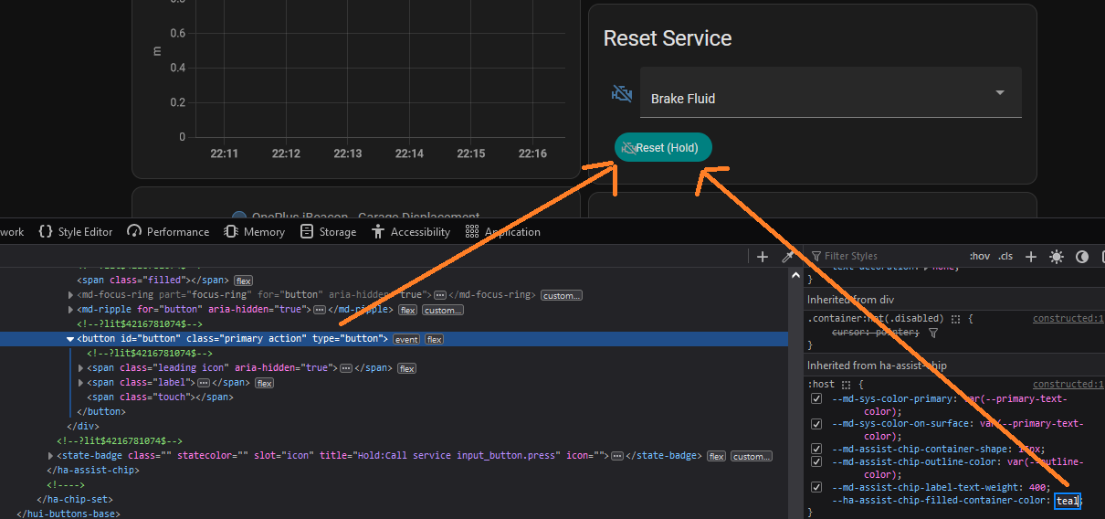This screenshot has width=1105, height=519.
Task: Toggle the .cls classes panel
Action: pyautogui.click(x=1005, y=257)
